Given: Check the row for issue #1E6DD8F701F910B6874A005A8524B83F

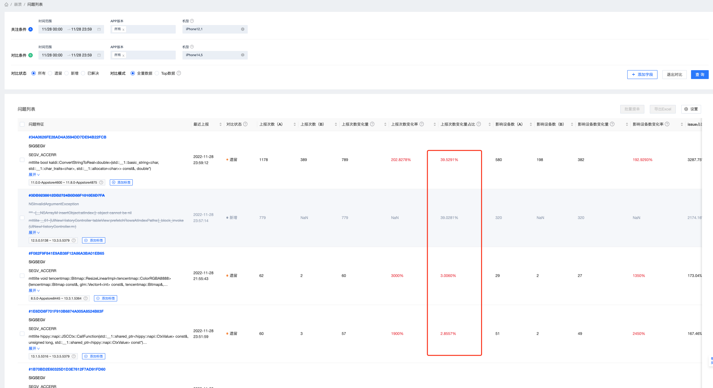Looking at the screenshot, I should tap(22, 334).
